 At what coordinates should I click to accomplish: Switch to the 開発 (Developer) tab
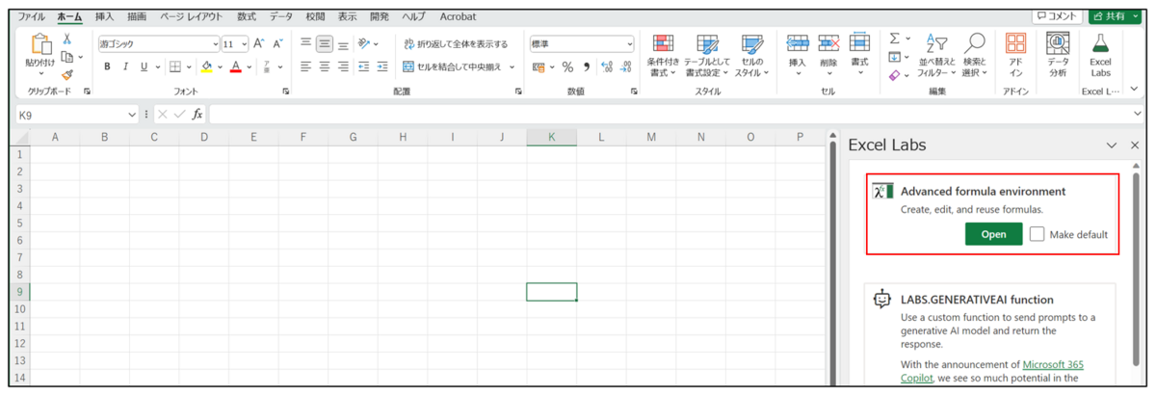[x=380, y=16]
